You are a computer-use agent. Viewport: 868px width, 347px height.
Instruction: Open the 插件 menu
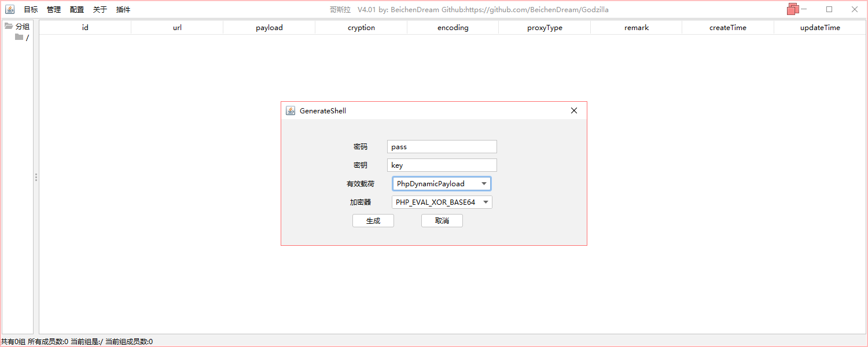click(x=123, y=10)
